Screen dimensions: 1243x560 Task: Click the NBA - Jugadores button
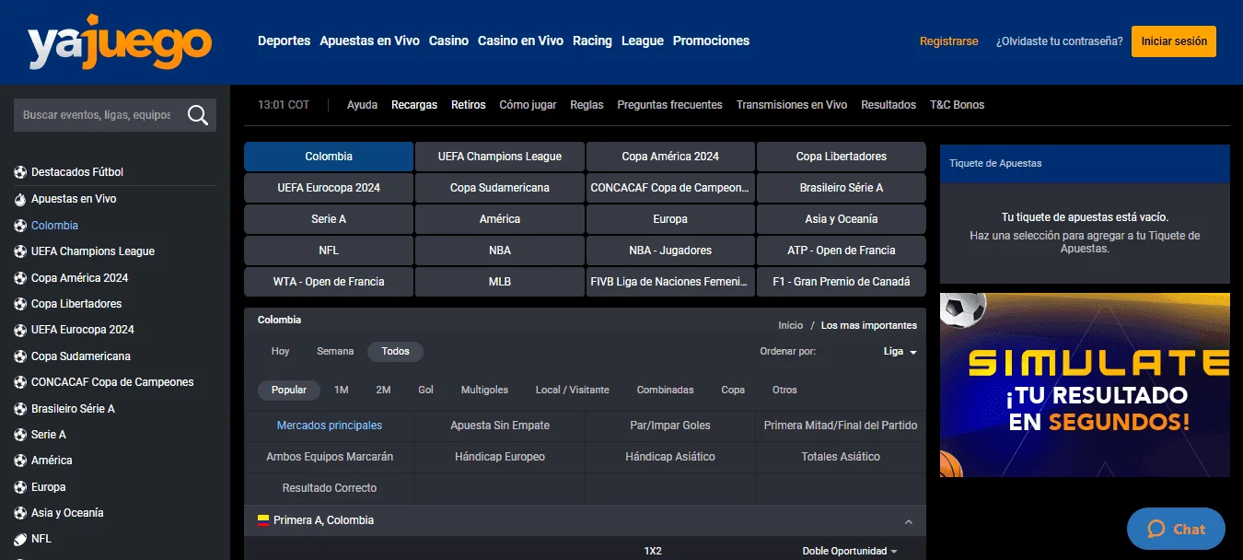coord(670,251)
